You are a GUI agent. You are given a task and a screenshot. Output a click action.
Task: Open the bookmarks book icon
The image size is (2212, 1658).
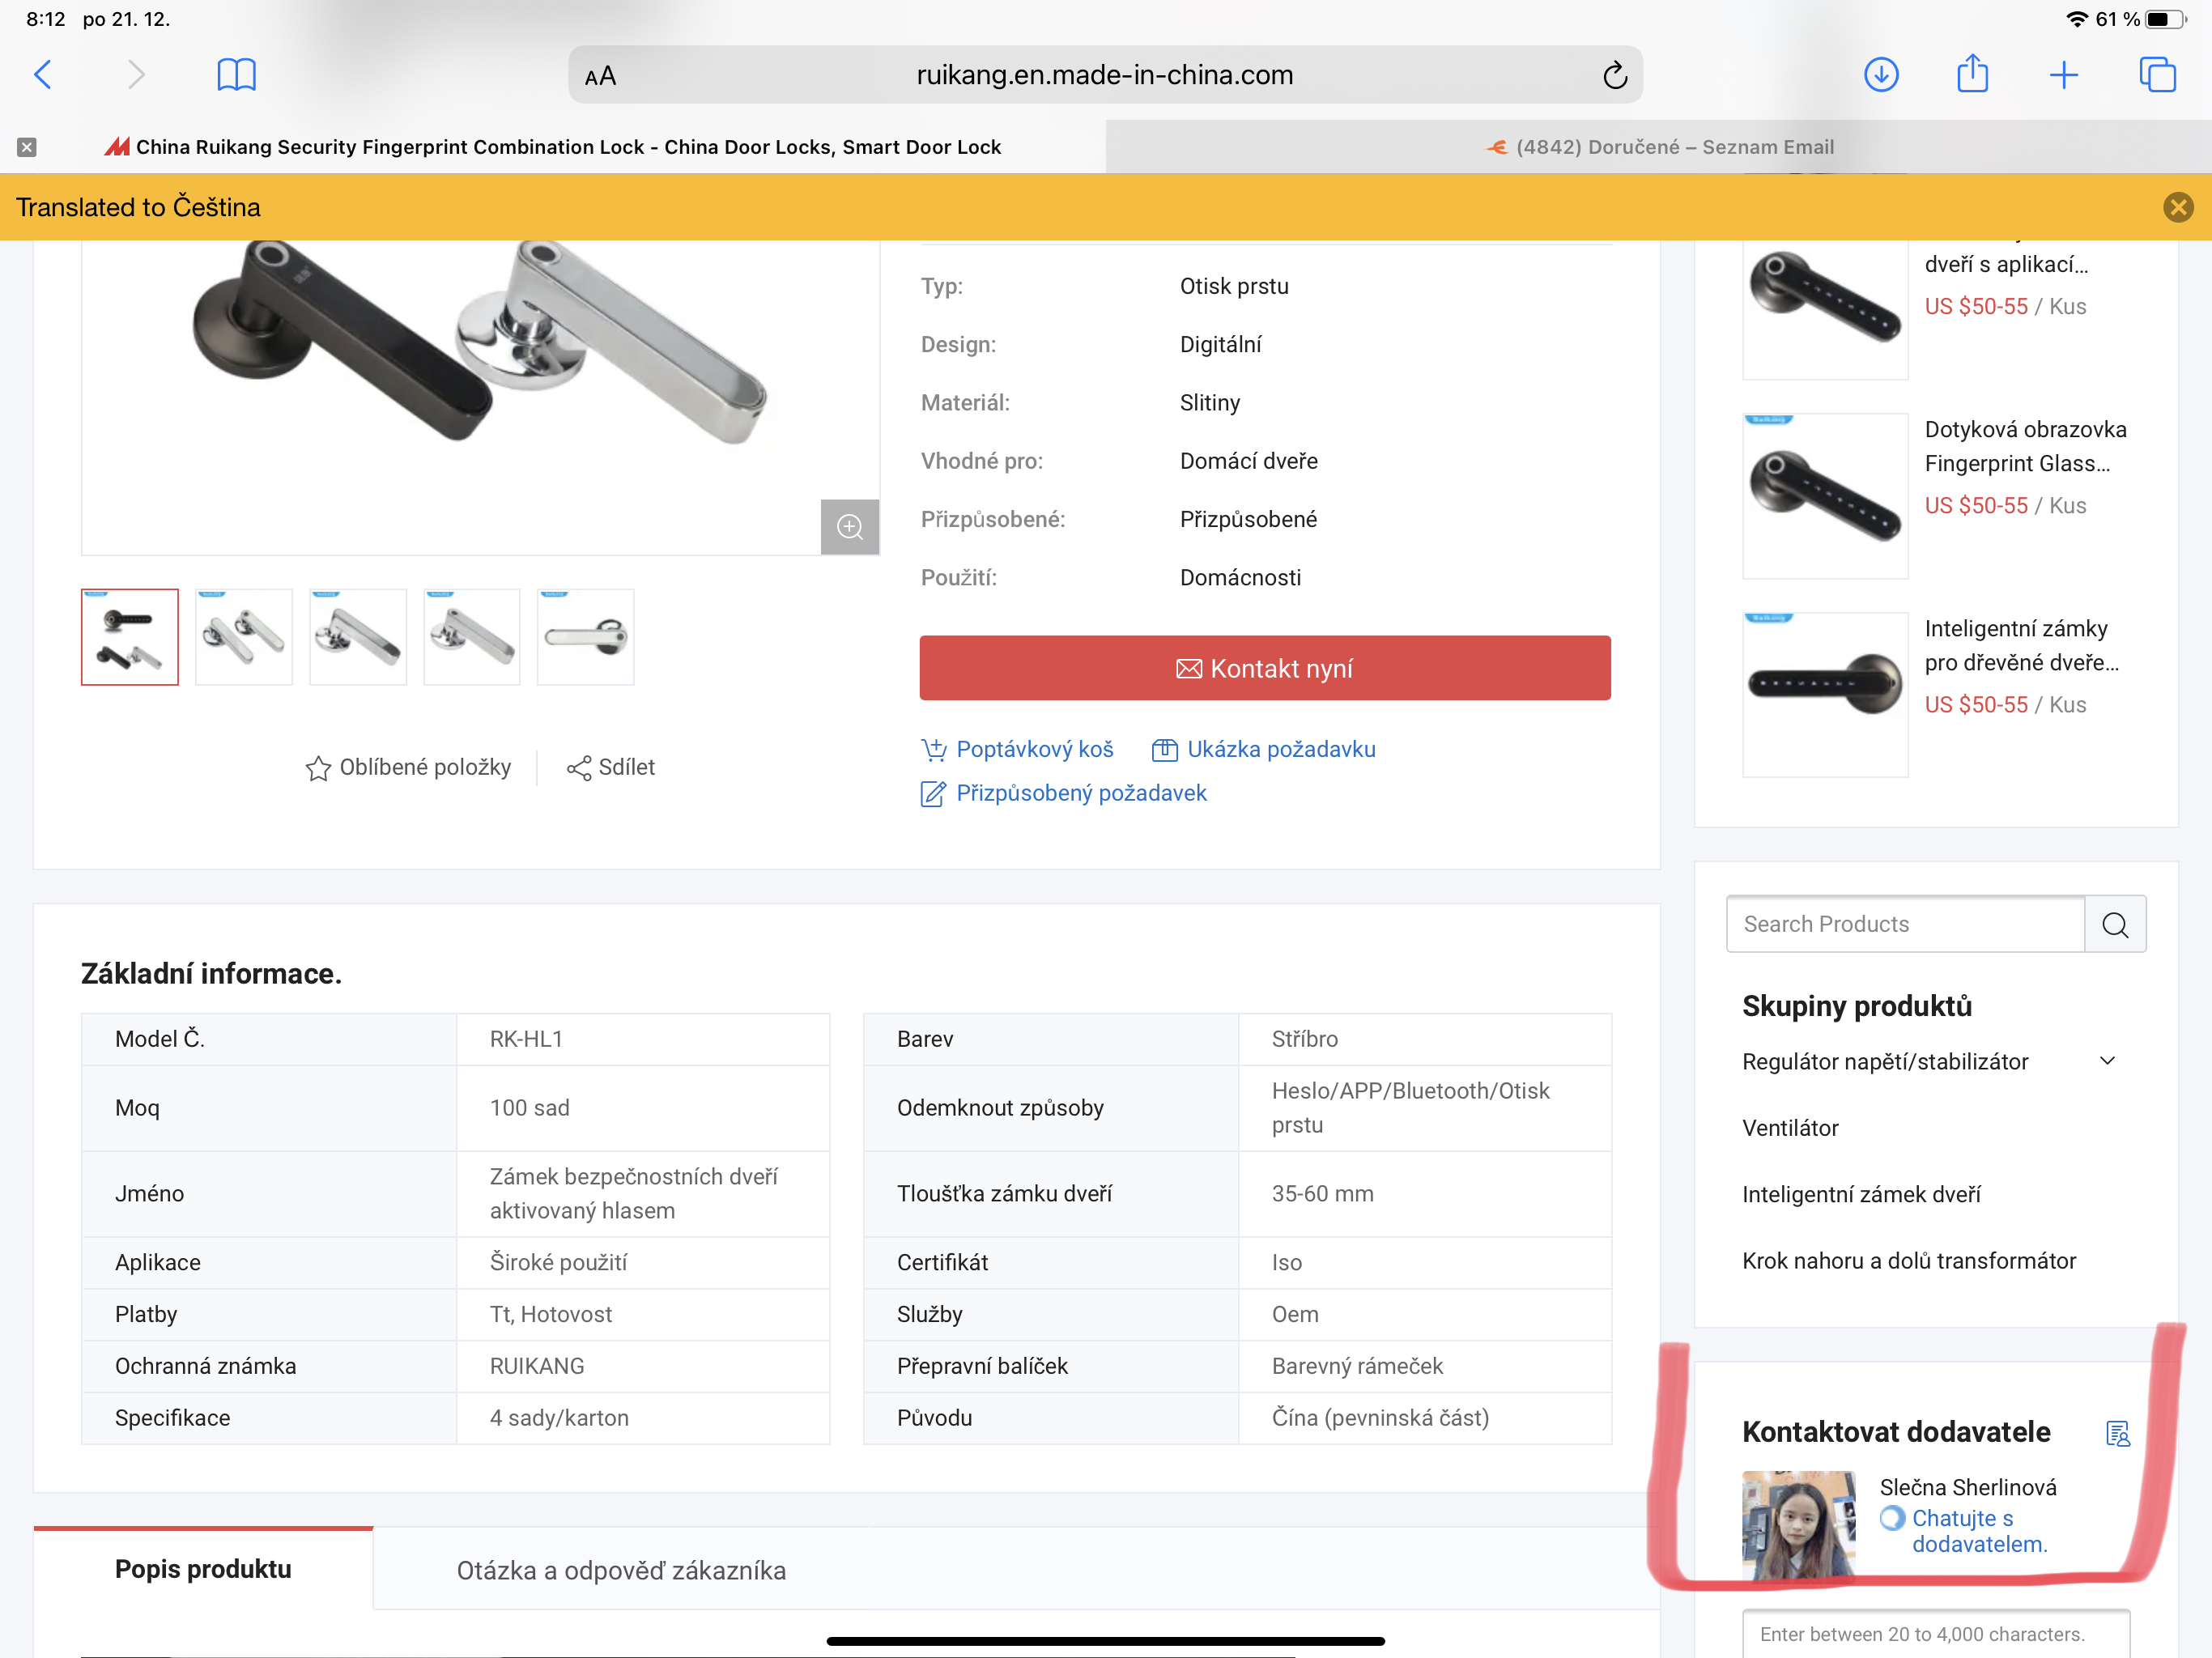point(236,75)
